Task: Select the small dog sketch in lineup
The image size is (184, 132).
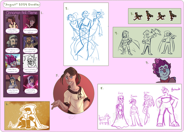Action: [105, 119]
